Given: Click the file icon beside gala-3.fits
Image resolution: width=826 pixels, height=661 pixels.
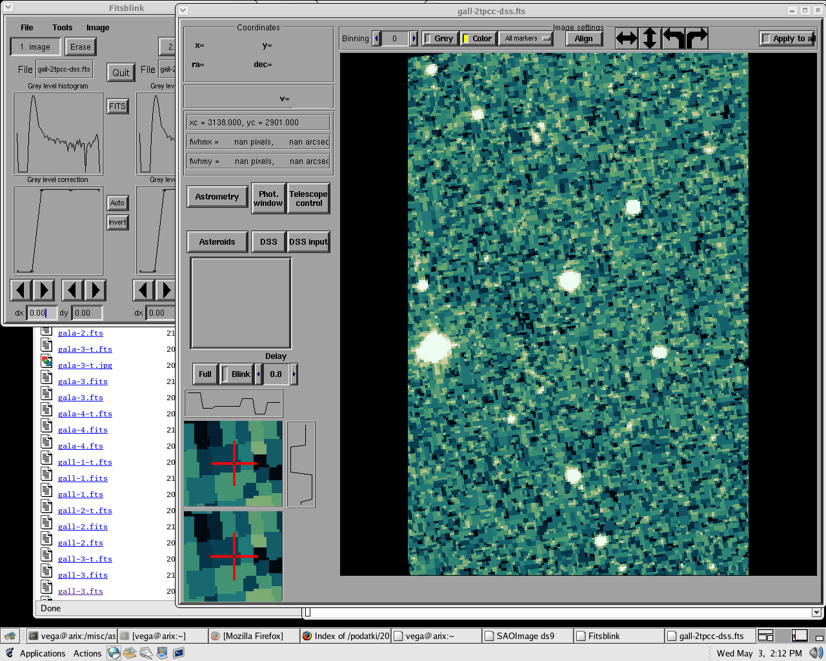Looking at the screenshot, I should [46, 378].
